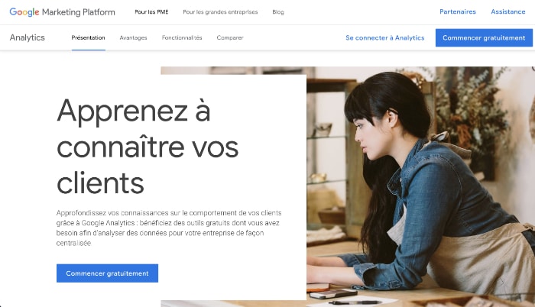Screen dimensions: 535x307
Task: Click the smartphone on the table in photo
Action: pyautogui.click(x=333, y=294)
